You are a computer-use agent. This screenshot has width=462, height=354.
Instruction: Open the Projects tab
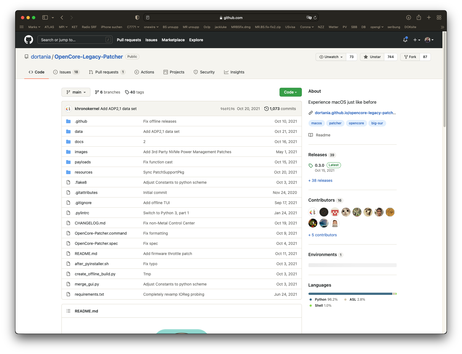pyautogui.click(x=174, y=72)
